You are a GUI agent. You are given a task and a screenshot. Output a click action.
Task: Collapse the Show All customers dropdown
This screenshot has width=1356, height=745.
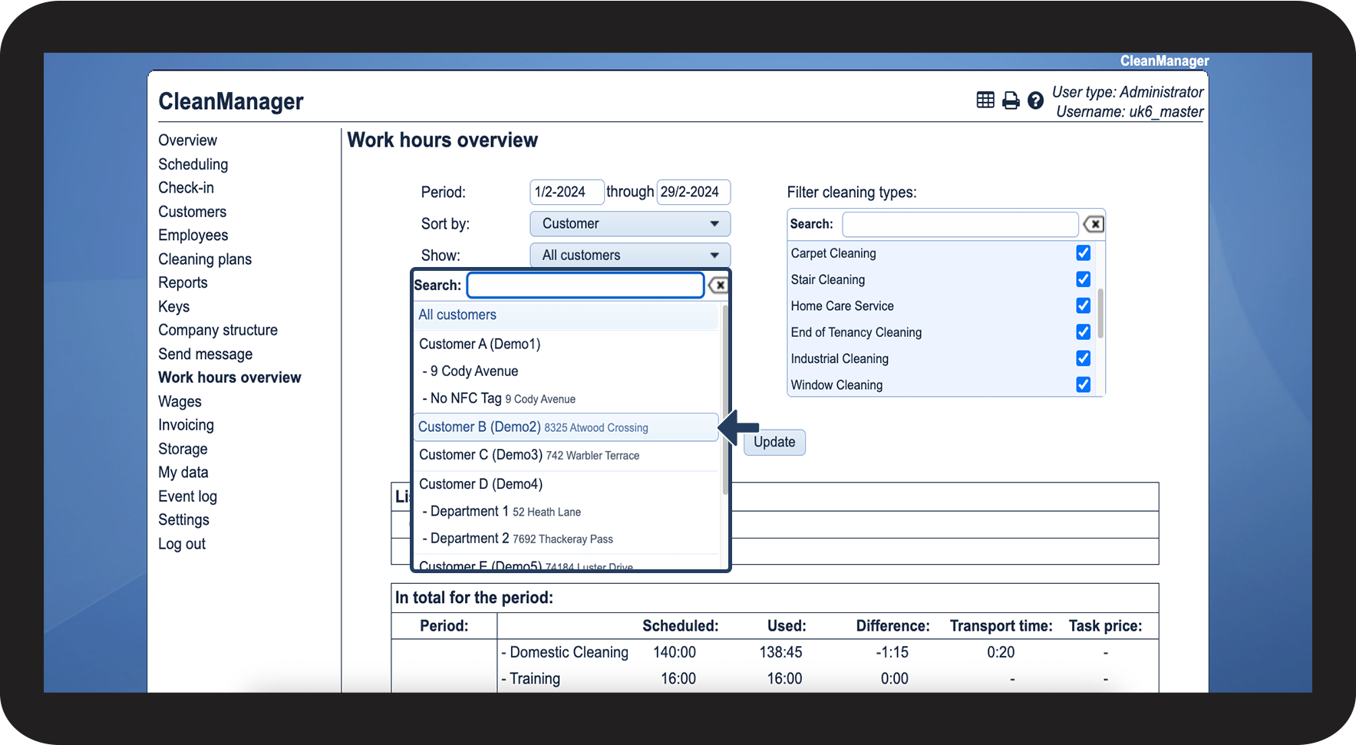[629, 255]
